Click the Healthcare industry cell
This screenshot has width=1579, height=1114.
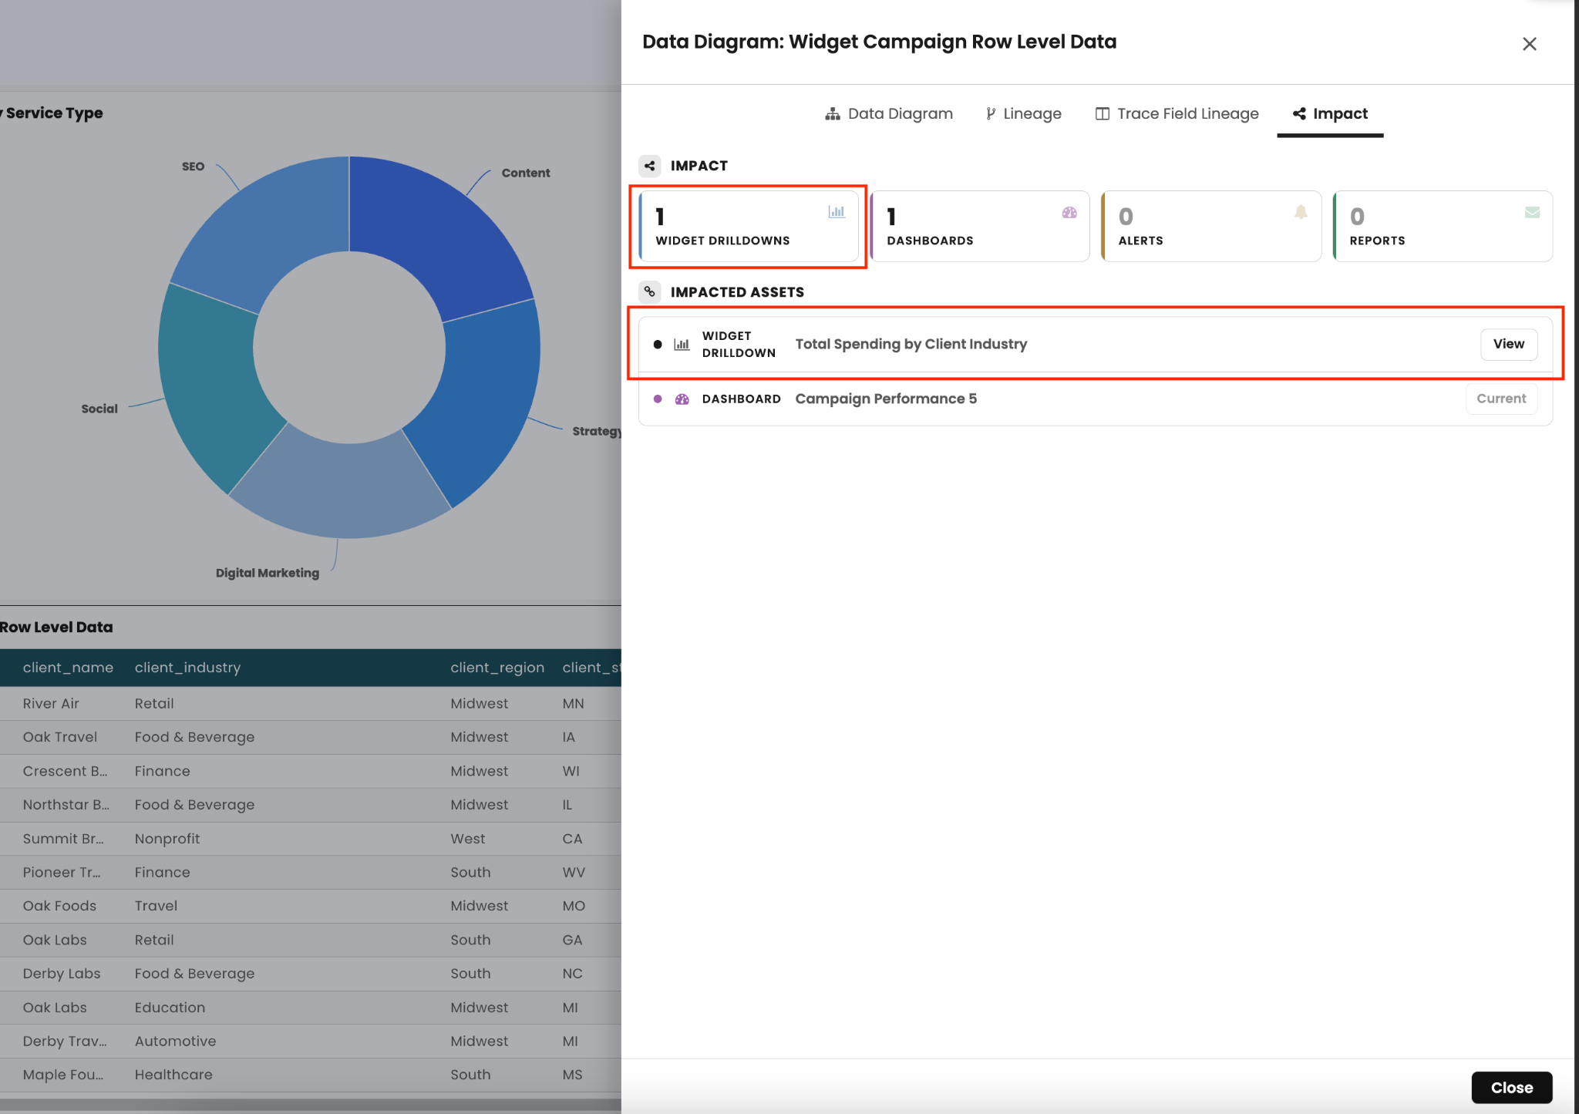[173, 1075]
